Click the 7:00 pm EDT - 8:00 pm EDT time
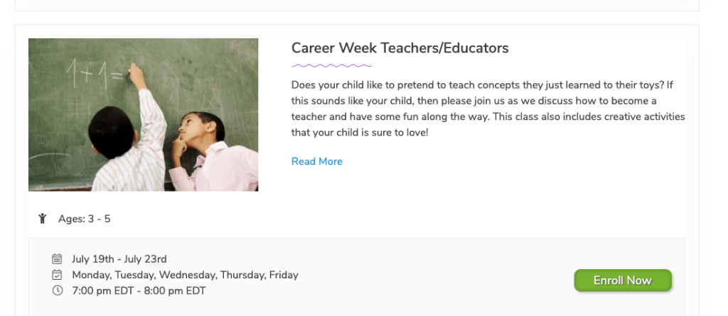728x316 pixels. tap(139, 290)
